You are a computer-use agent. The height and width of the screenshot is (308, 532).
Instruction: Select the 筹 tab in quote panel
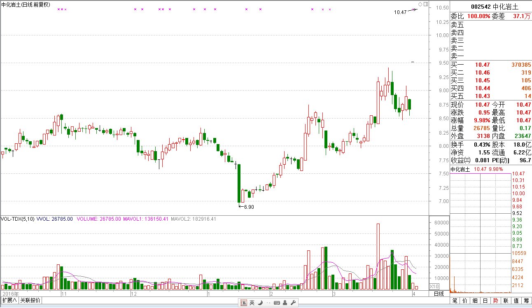527,301
